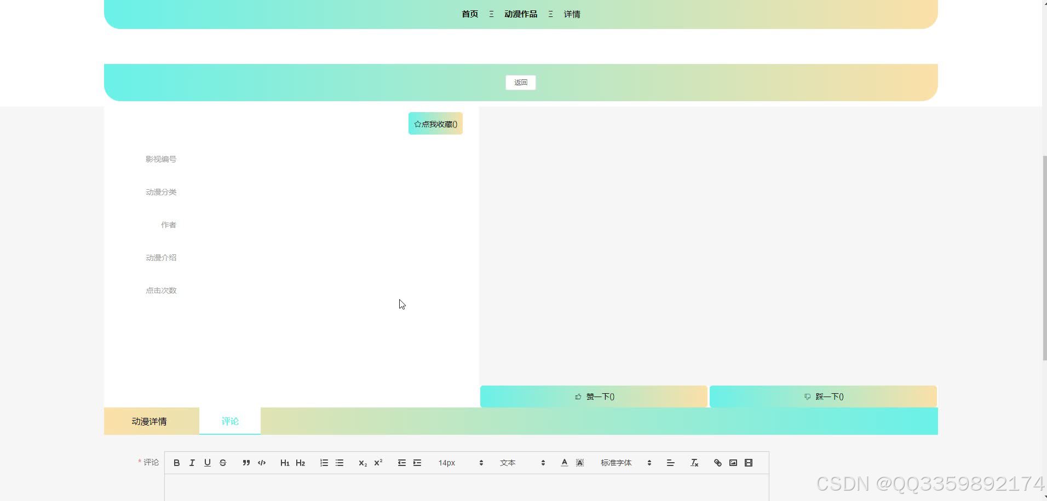Click the 动漫介绍 label
The width and height of the screenshot is (1047, 501).
161,258
